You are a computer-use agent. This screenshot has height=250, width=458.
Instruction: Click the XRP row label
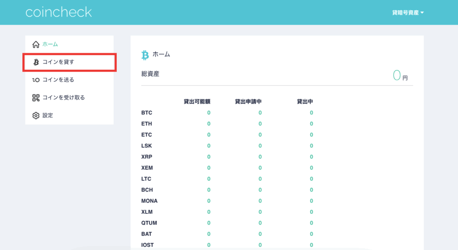tap(147, 157)
